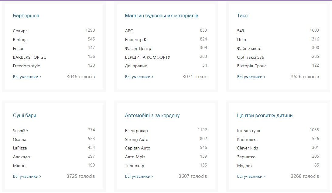Select the Електрокар entry

tap(136, 131)
